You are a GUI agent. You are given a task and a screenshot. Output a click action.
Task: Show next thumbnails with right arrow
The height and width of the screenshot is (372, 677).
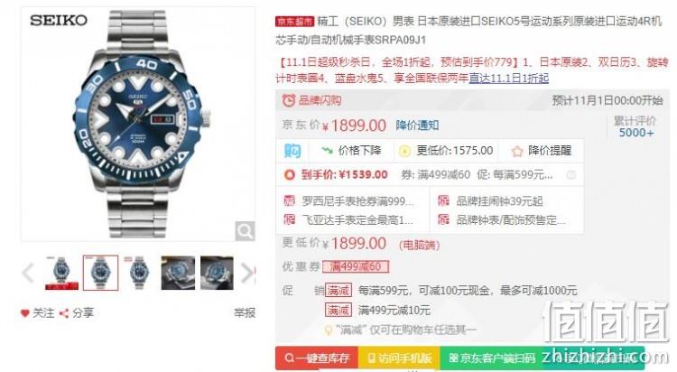pos(247,273)
